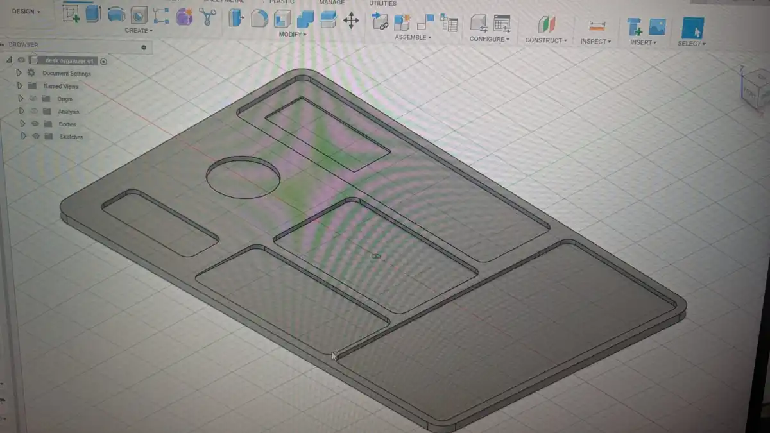Click the New Component icon
The width and height of the screenshot is (770, 433).
click(402, 22)
